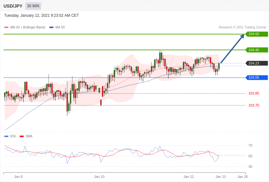Click the red 9MA legend swatch
269x182 pixels.
pos(22,136)
